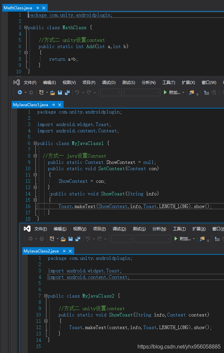Open 视图(V) menu in MyJavaClass2 window

[x=80, y=229]
